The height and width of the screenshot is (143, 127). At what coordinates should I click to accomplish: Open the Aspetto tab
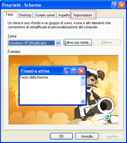(64, 15)
